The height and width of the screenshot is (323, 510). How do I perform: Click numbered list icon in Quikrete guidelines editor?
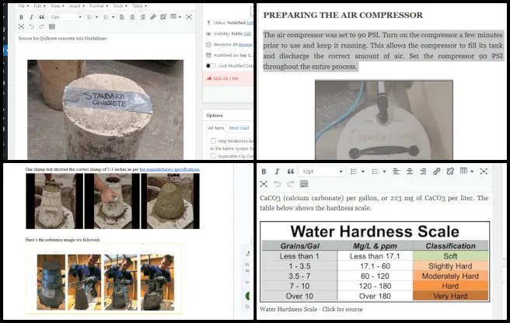(x=106, y=17)
